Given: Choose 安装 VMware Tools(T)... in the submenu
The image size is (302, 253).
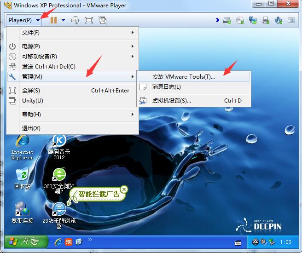Looking at the screenshot, I should (194, 77).
